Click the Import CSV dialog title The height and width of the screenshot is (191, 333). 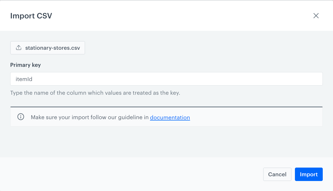click(31, 16)
